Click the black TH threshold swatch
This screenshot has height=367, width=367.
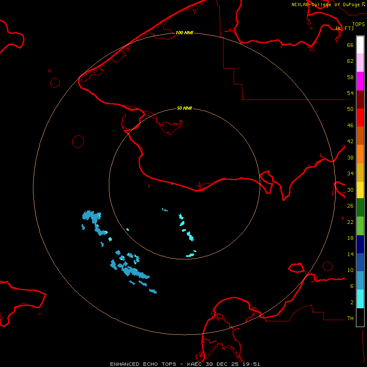[x=360, y=317]
